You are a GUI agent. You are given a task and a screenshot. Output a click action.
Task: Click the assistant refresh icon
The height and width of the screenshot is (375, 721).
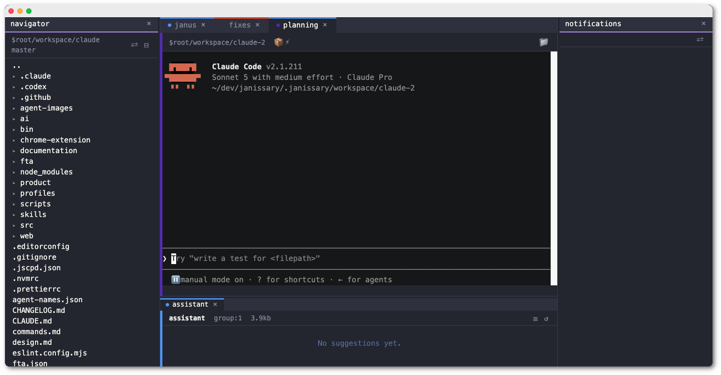coord(546,319)
